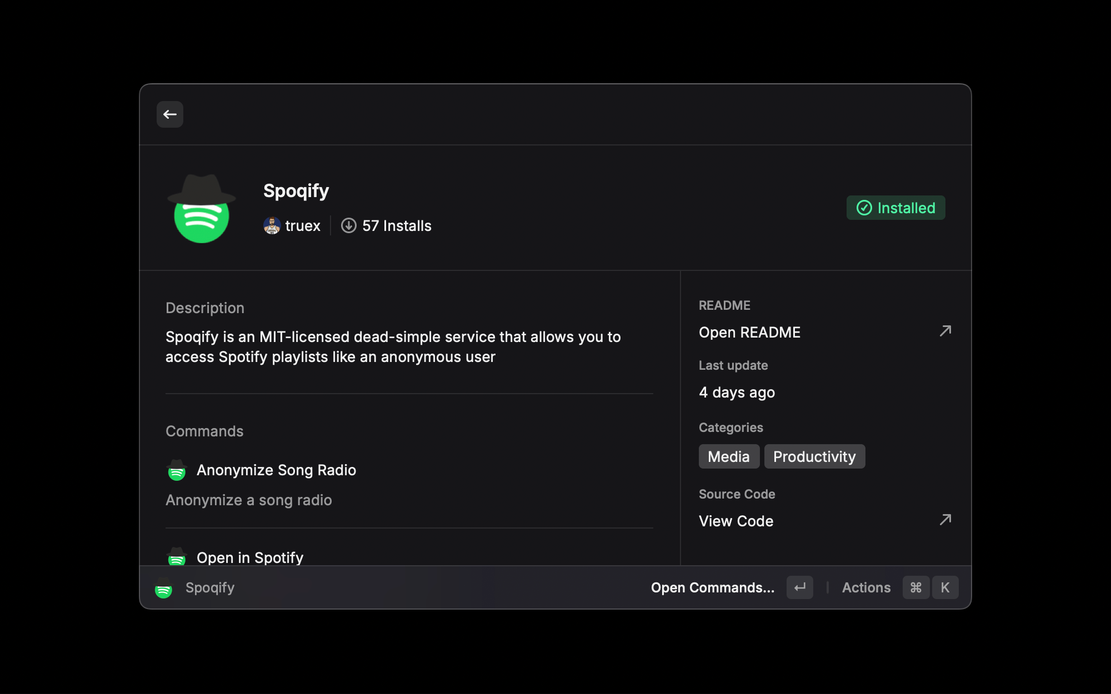Screen dimensions: 1111x694
Task: Click the Enter key shortcut badge
Action: pyautogui.click(x=799, y=587)
